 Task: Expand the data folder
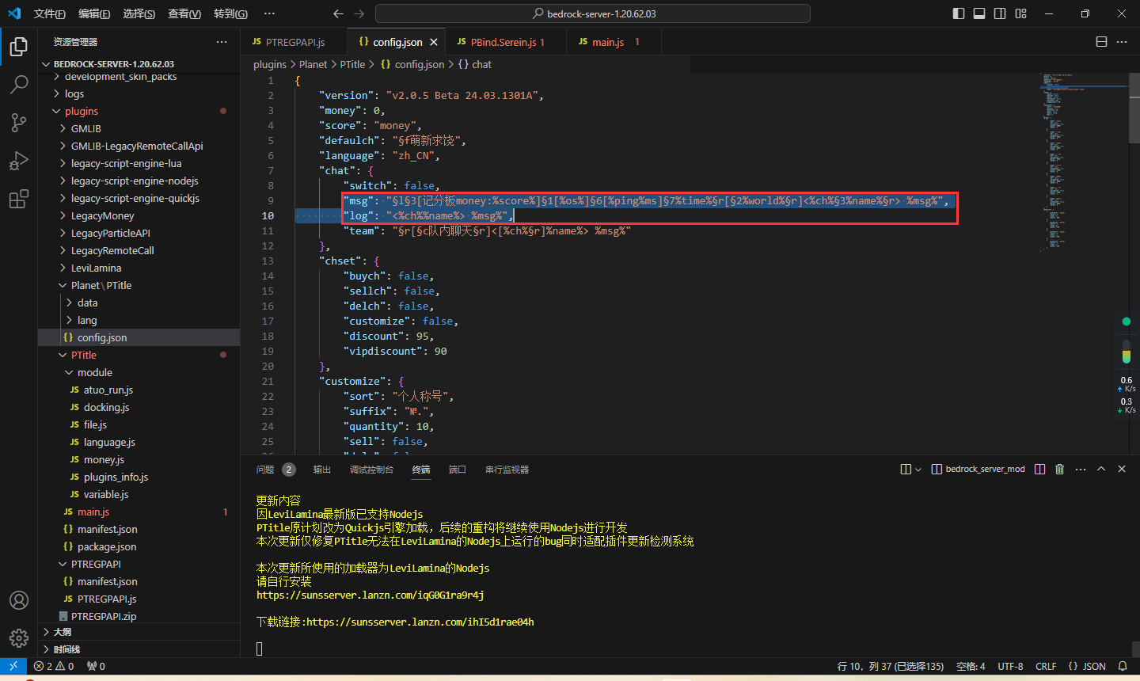(139, 302)
